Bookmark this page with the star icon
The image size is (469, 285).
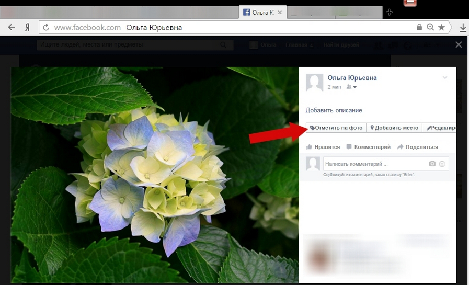point(441,27)
